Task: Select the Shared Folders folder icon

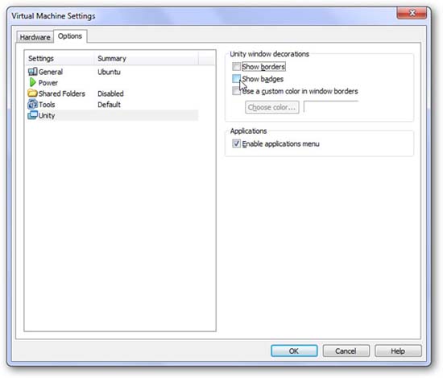Action: click(32, 93)
